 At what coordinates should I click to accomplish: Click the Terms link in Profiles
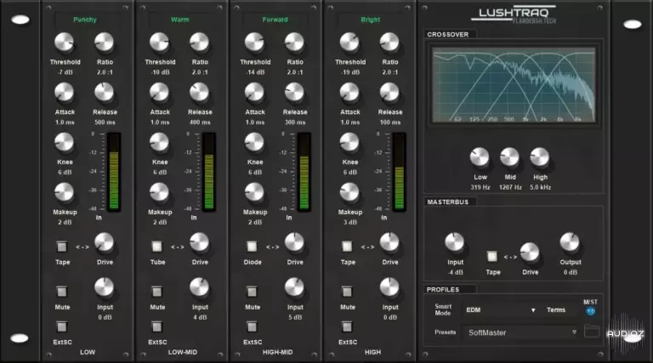556,310
